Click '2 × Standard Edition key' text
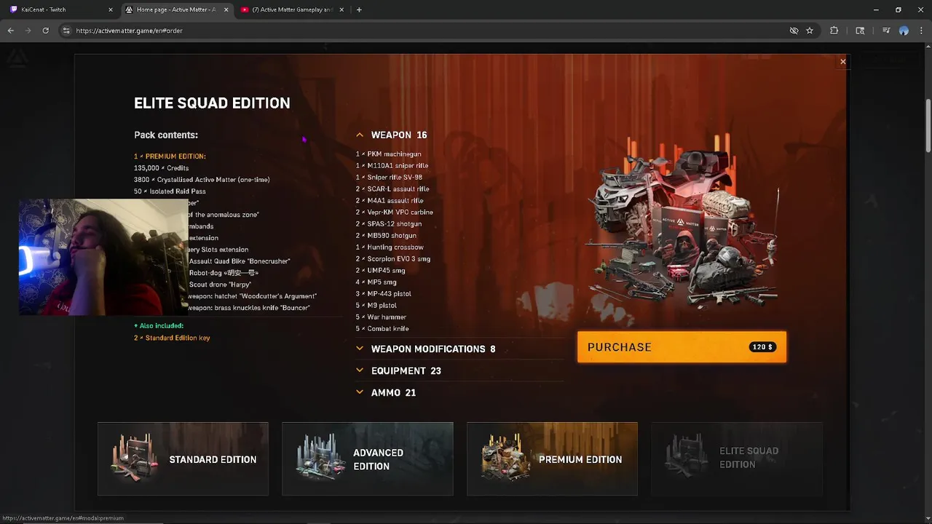 [172, 338]
